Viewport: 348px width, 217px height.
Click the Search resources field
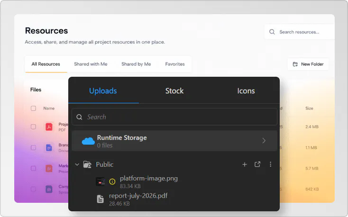click(299, 32)
